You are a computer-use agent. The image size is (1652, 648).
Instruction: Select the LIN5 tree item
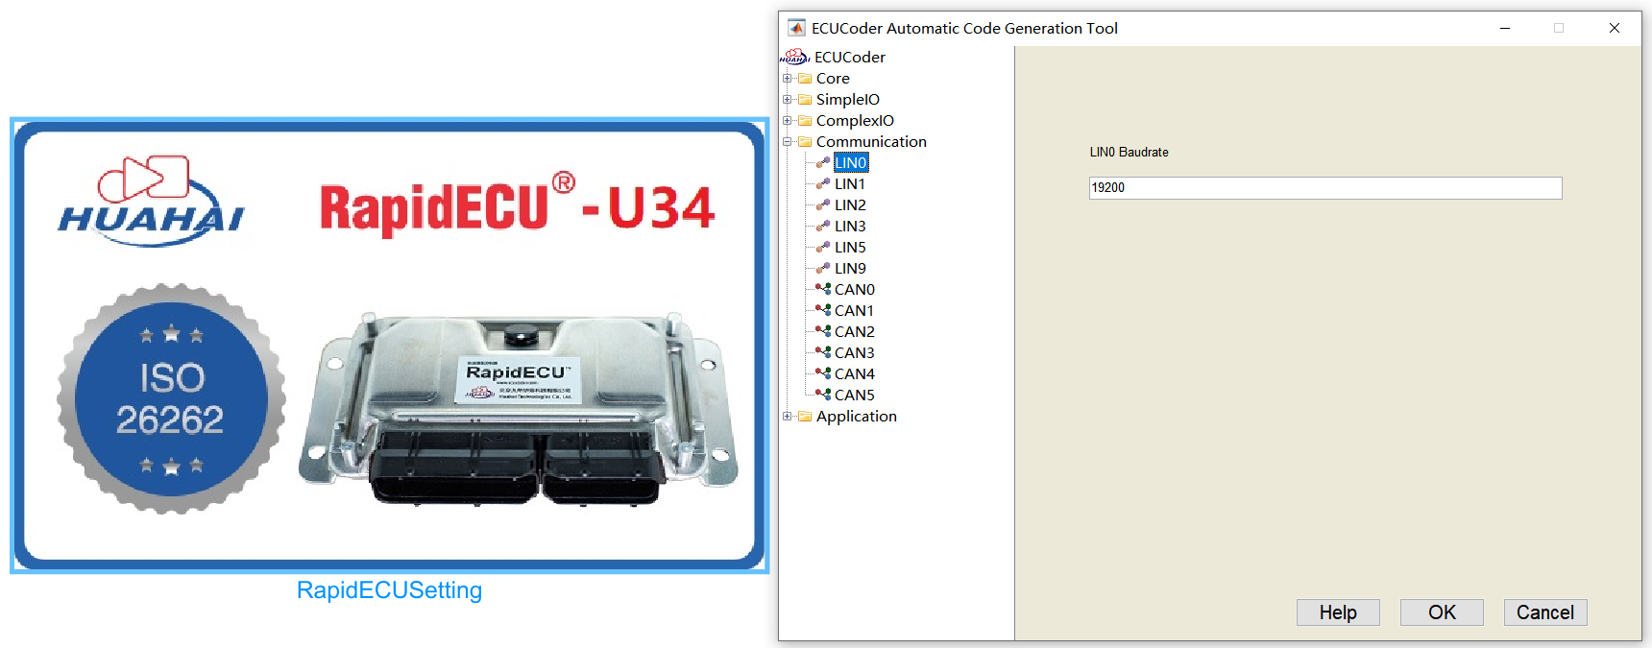pyautogui.click(x=850, y=247)
